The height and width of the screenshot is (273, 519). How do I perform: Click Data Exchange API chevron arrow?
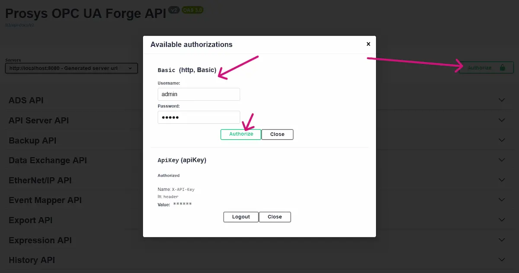click(502, 160)
